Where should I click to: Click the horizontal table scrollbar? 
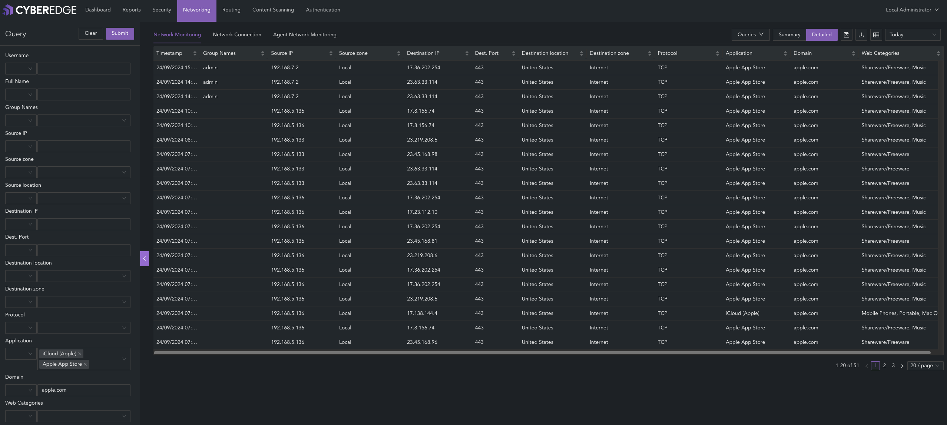[x=542, y=353]
